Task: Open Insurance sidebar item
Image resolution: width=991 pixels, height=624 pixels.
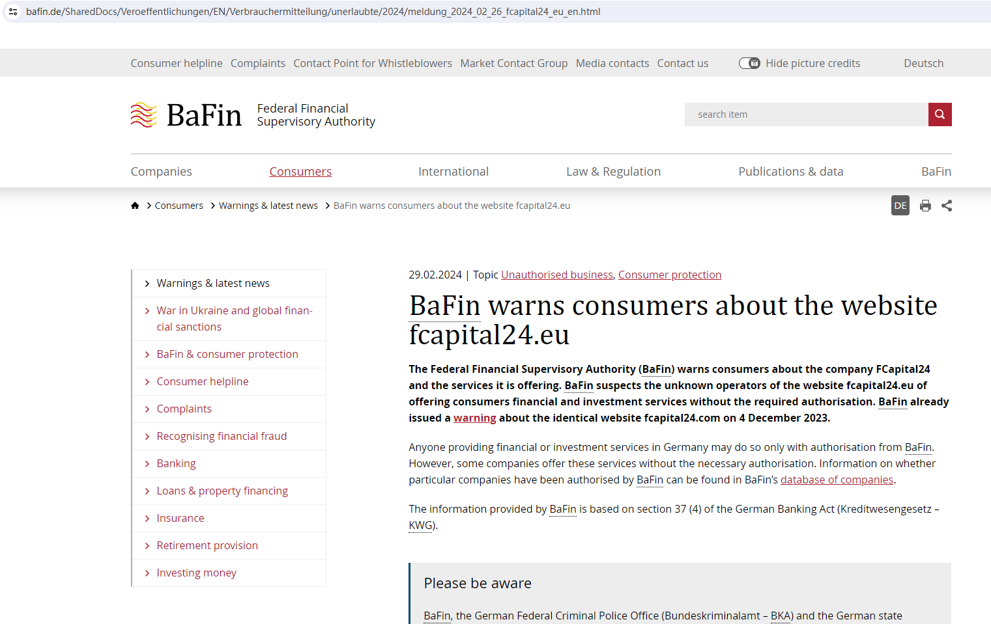Action: coord(180,518)
